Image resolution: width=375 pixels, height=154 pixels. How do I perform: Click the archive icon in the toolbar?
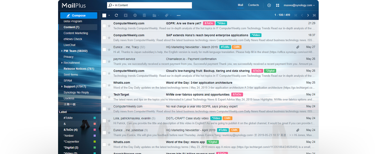(126, 16)
